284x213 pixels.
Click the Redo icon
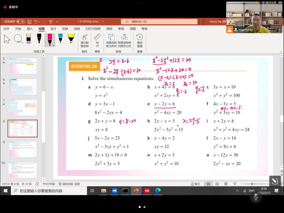click(44, 22)
